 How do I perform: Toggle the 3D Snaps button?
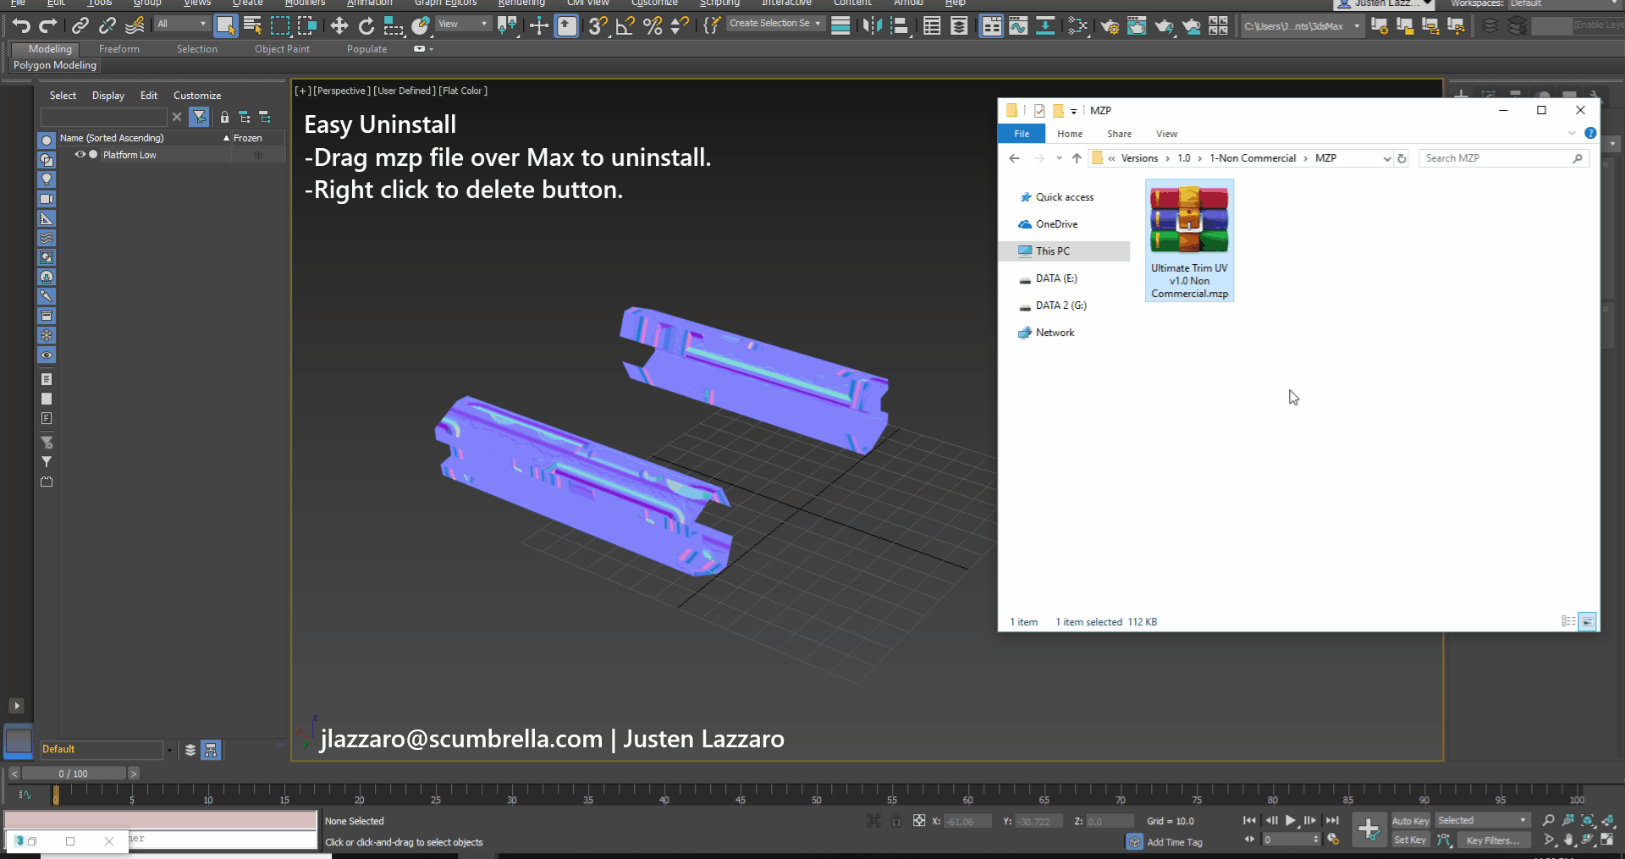598,25
